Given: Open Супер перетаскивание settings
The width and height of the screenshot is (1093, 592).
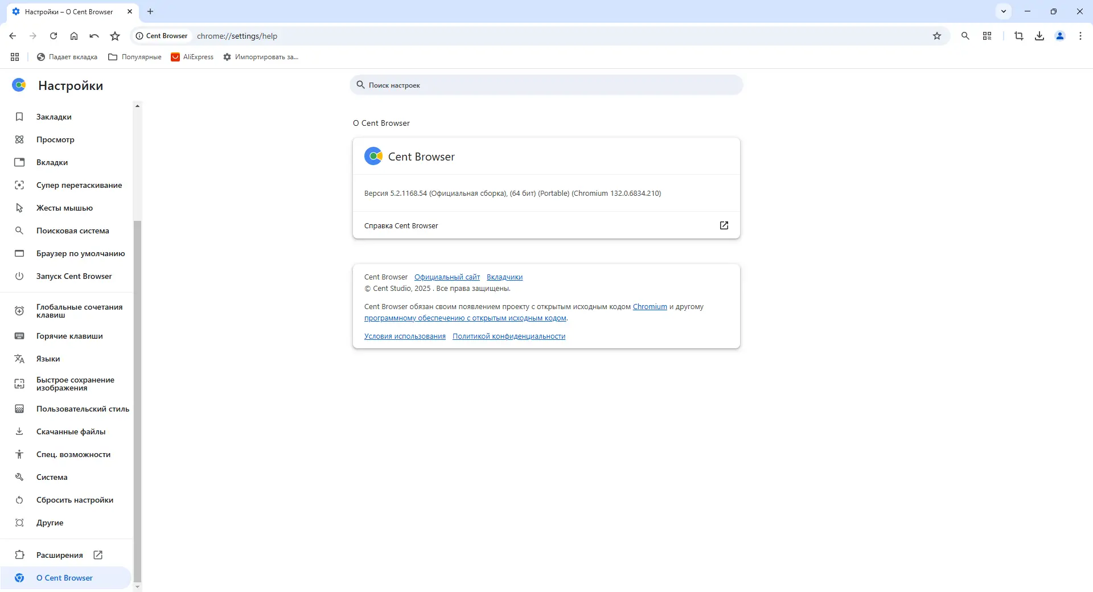Looking at the screenshot, I should [x=66, y=185].
